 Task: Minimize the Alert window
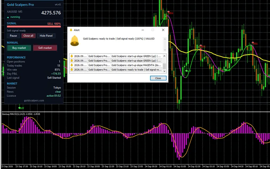[x=143, y=30]
